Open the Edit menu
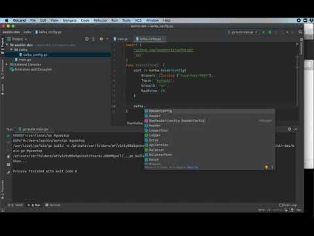314x236 pixels. [x=43, y=20]
